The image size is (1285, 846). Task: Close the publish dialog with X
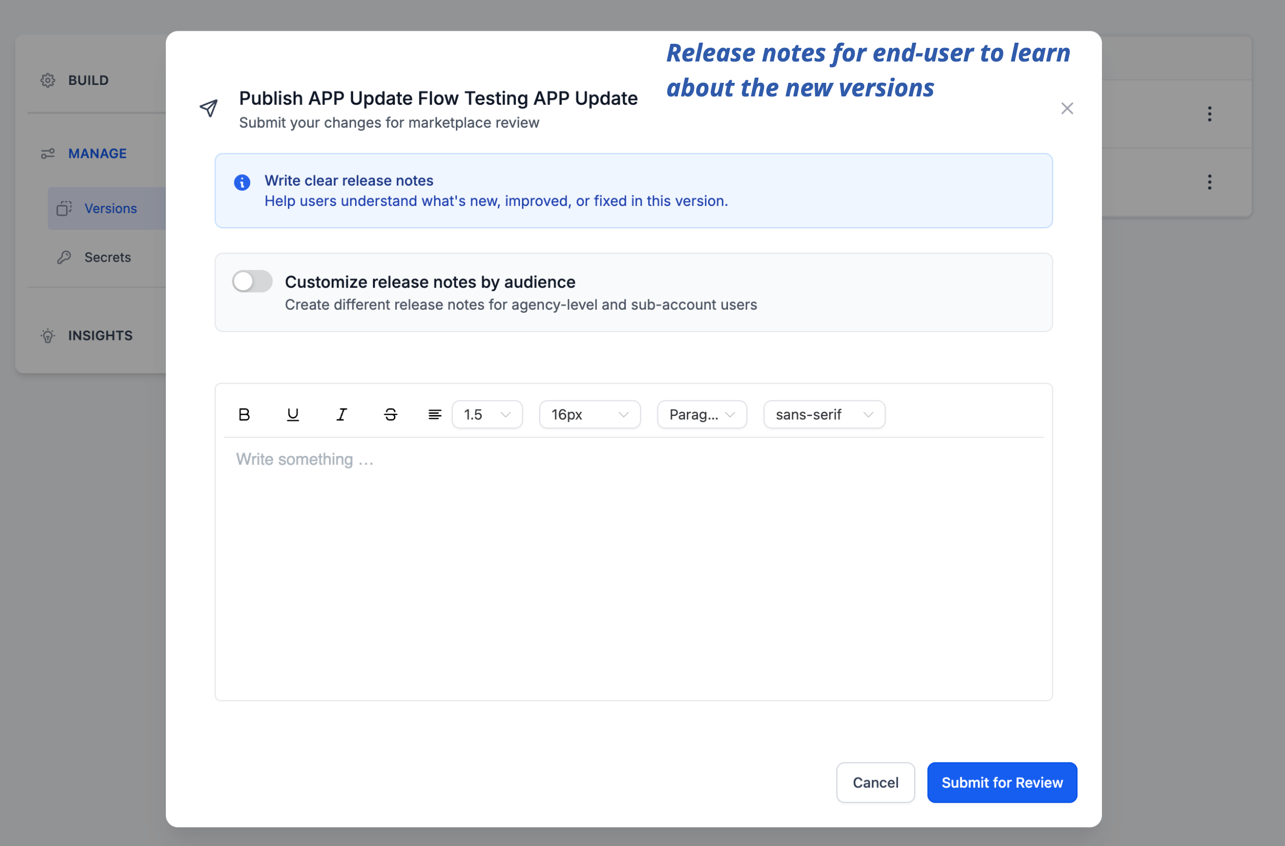tap(1067, 108)
